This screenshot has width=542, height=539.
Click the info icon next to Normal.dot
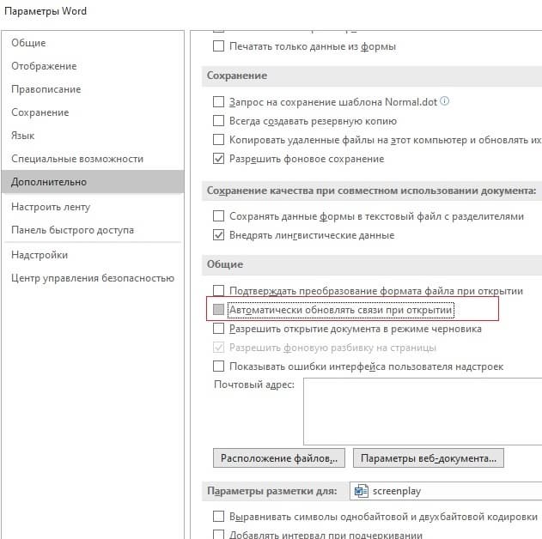tap(444, 101)
